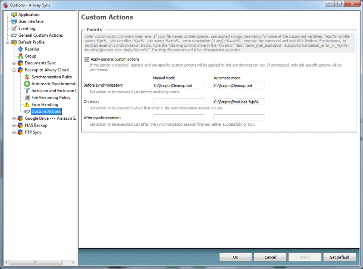Click the Google Drive job cube icon
Image resolution: width=363 pixels, height=269 pixels.
(x=20, y=118)
